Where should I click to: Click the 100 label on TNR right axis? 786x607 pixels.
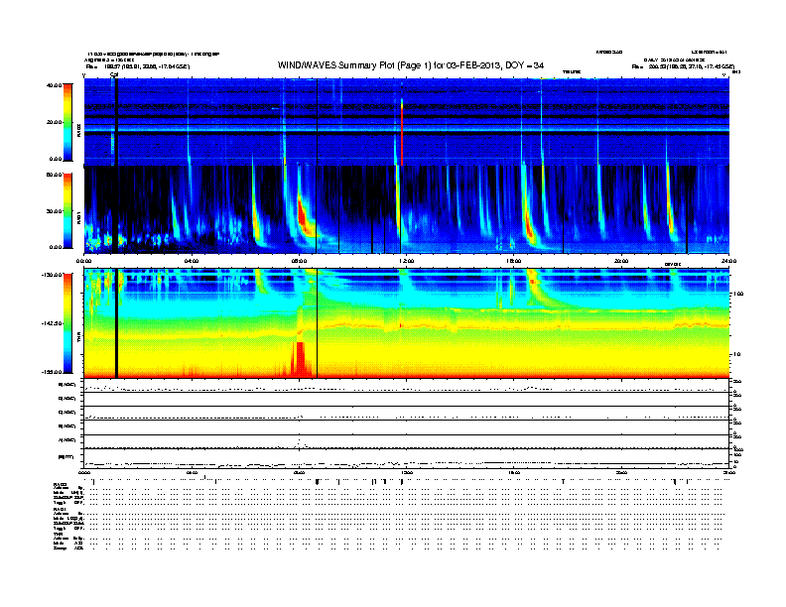pyautogui.click(x=738, y=294)
